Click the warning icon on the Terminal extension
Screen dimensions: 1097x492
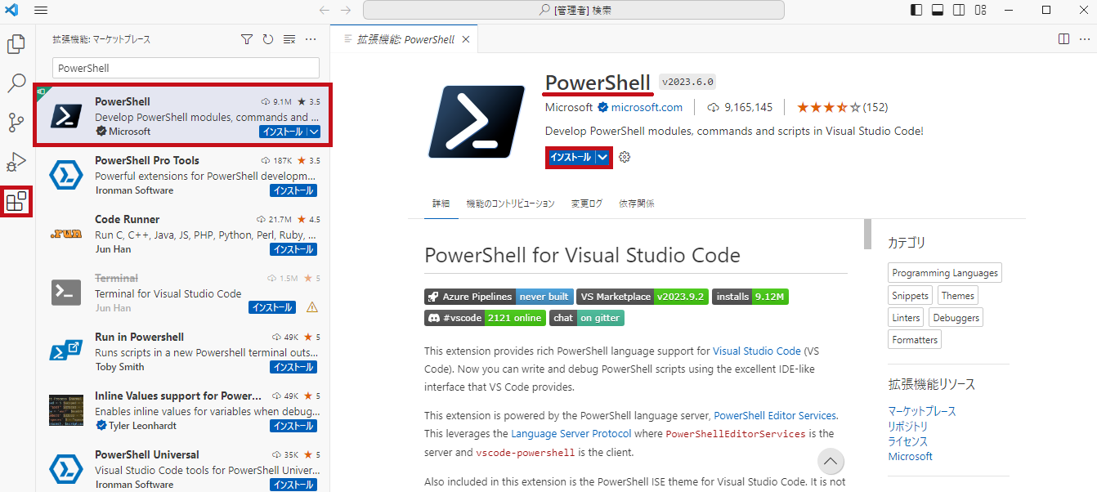point(311,307)
